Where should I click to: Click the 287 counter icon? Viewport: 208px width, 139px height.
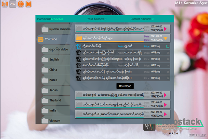13,5
